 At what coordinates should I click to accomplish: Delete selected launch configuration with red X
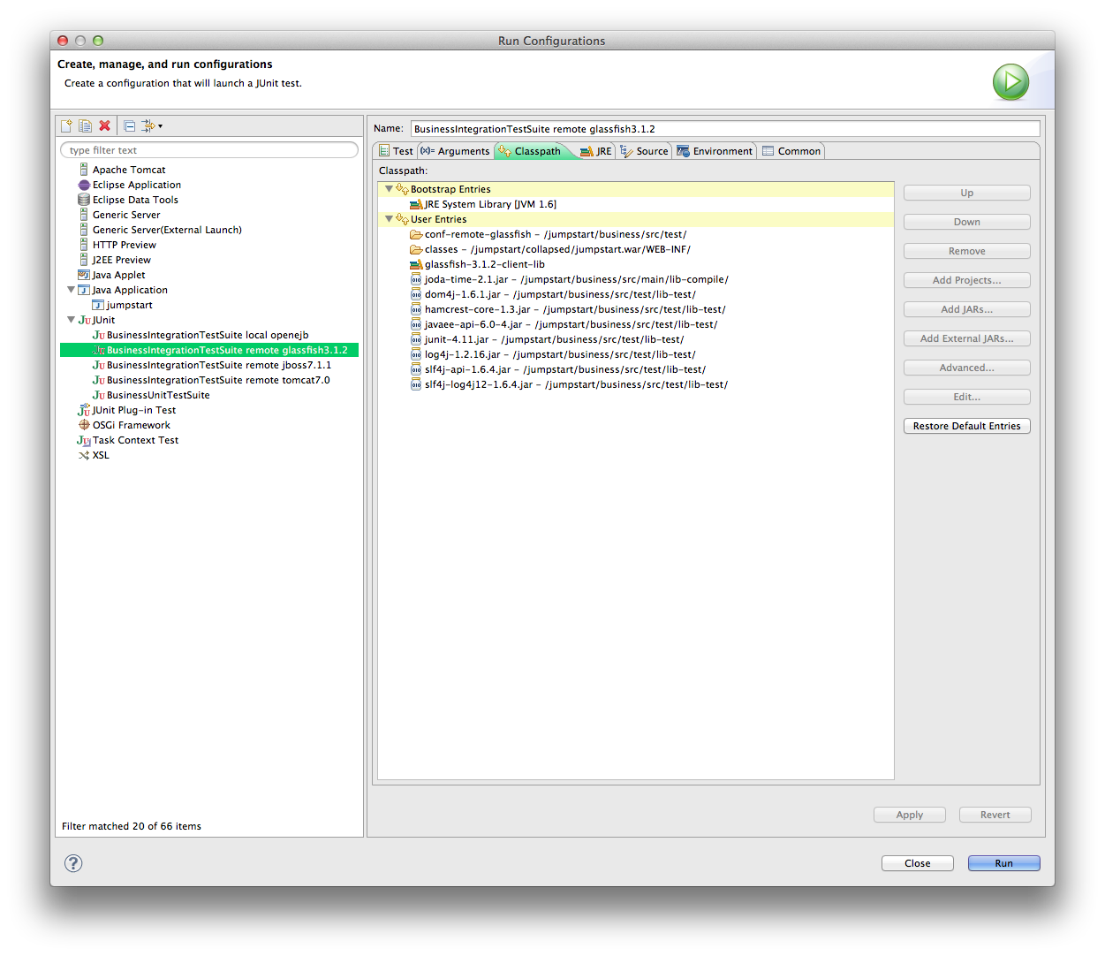coord(104,125)
